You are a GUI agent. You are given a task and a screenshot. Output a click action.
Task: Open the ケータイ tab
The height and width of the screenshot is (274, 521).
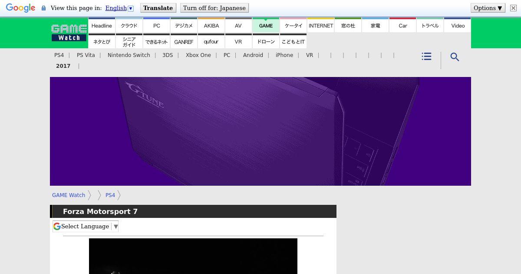coord(293,25)
